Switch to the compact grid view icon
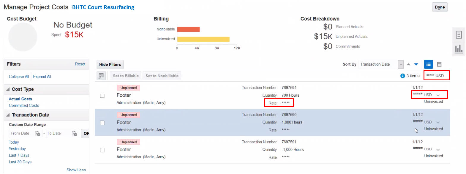 (x=439, y=64)
